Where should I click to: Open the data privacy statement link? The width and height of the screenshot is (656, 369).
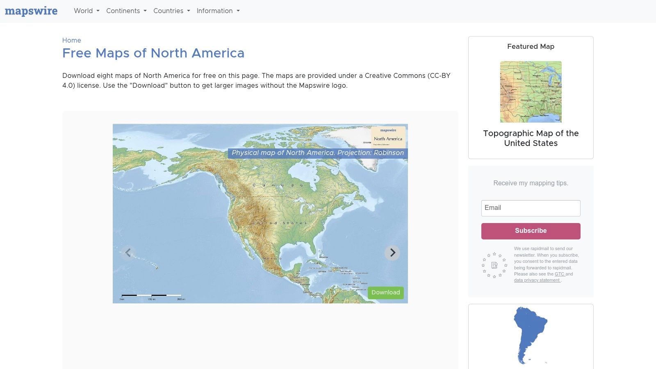click(x=537, y=280)
